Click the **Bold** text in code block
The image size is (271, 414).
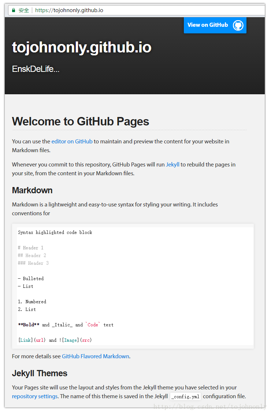click(29, 325)
